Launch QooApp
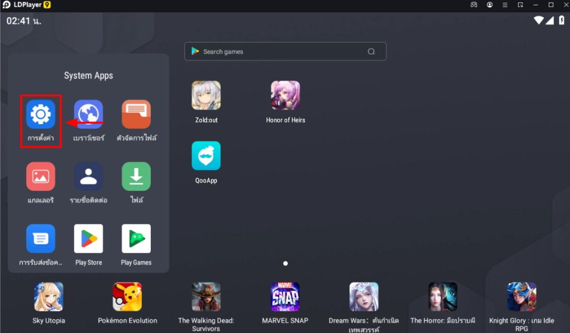Screen dimensions: 570x333 click(x=206, y=155)
